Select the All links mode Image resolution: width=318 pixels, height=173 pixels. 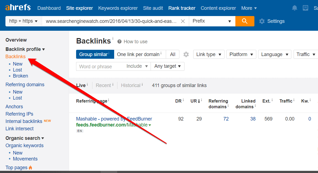173,54
